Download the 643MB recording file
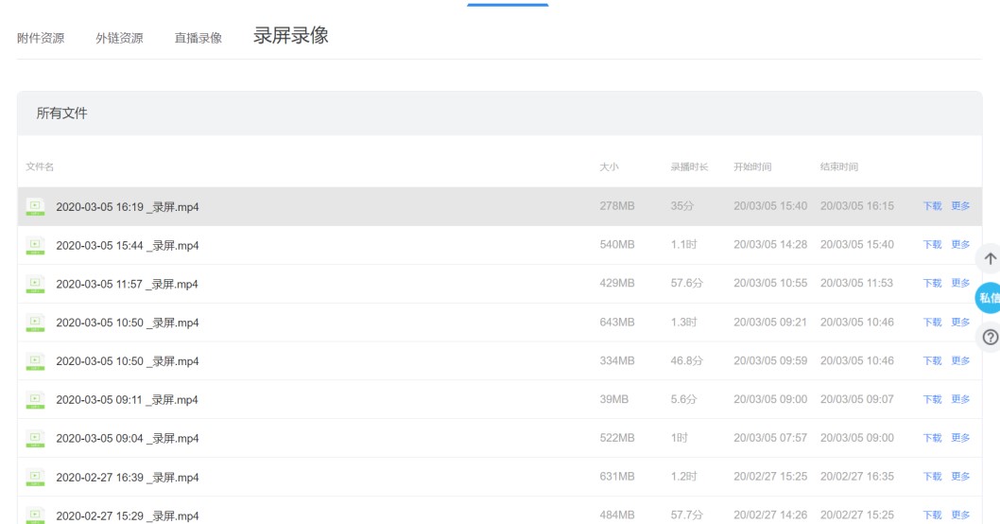Screen dimensions: 1000x524 pyautogui.click(x=932, y=323)
